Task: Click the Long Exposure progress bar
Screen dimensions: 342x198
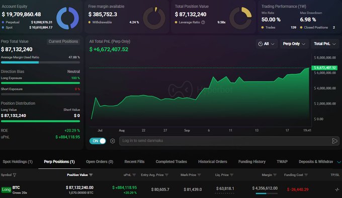Action: [x=40, y=83]
